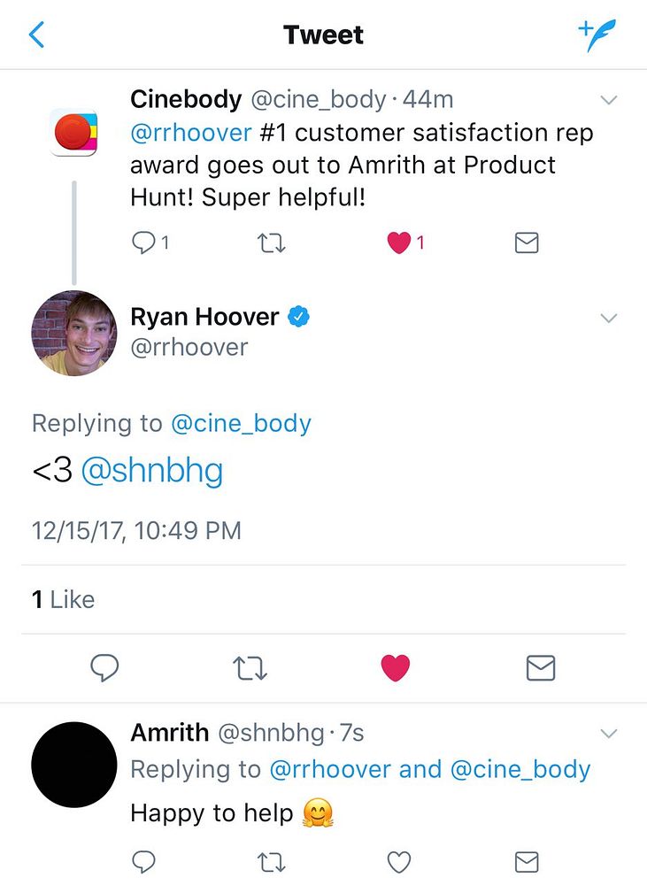View the 1 Like list

(x=63, y=599)
